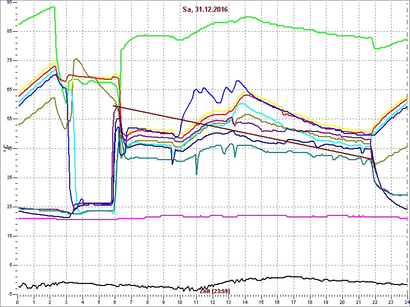Click hour 5 on the time axis
Image resolution: width=410 pixels, height=307 pixels.
(x=99, y=302)
